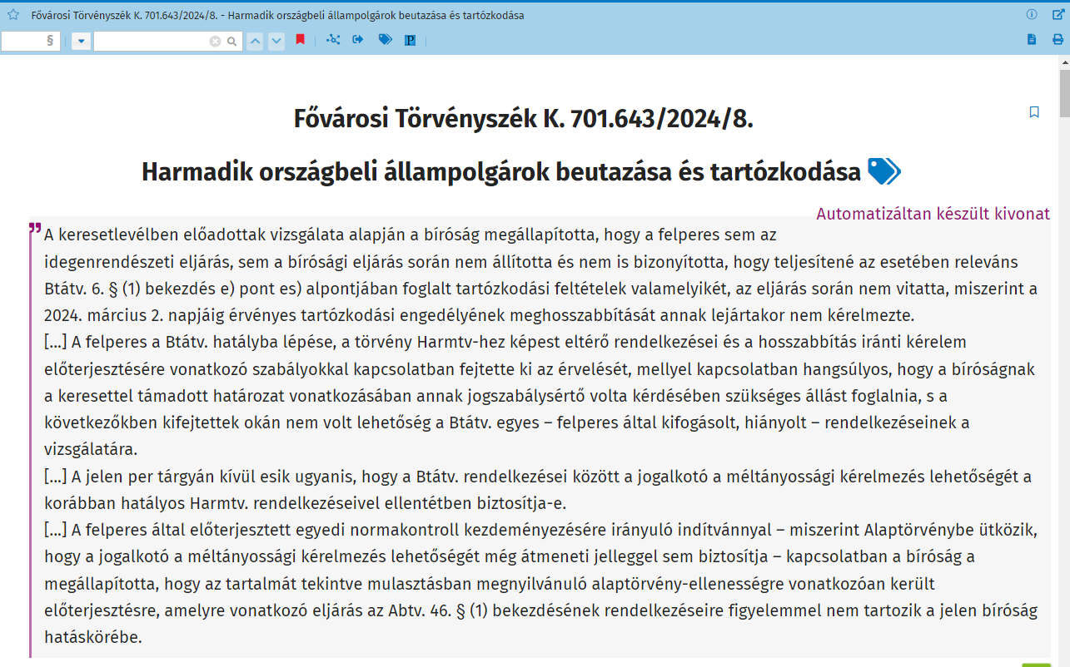Click the magnifying glass search icon
Image resolution: width=1070 pixels, height=667 pixels.
(x=232, y=41)
